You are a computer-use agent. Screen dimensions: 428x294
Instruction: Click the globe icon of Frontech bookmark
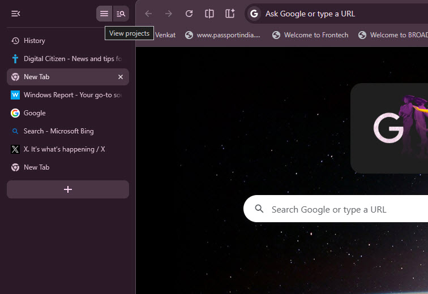(276, 35)
